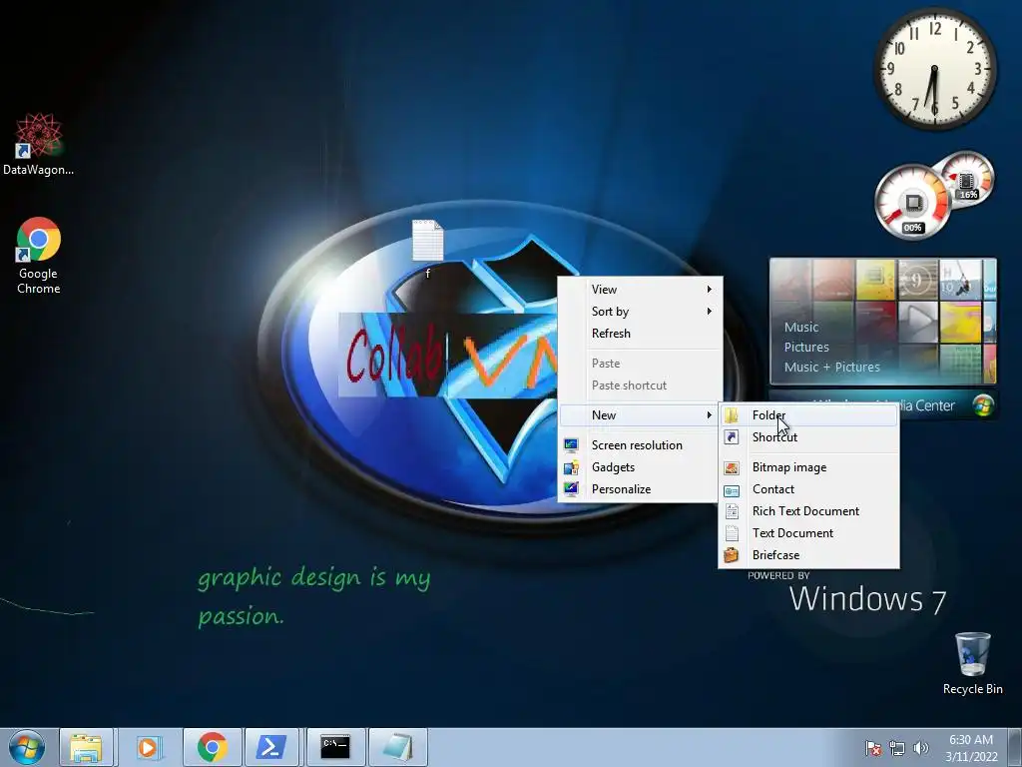
Task: Open the Notepad-like taskbar icon
Action: point(397,747)
